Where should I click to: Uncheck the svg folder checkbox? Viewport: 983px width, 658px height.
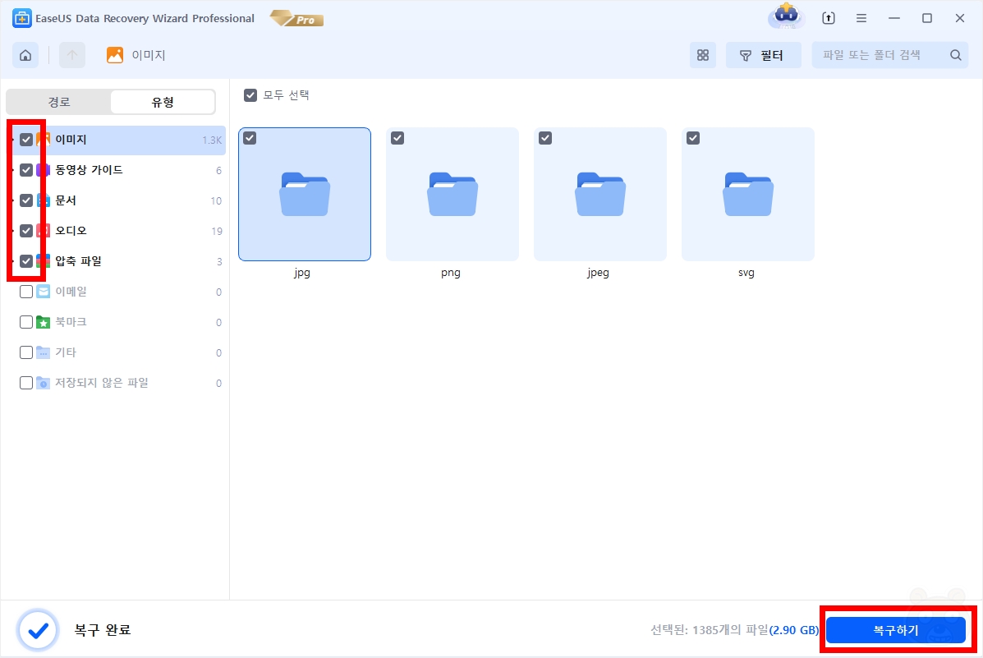(x=693, y=138)
